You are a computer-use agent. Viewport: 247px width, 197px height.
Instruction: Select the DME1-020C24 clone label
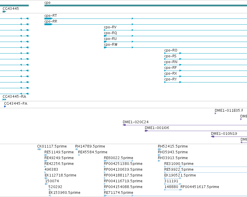[x=136, y=122]
